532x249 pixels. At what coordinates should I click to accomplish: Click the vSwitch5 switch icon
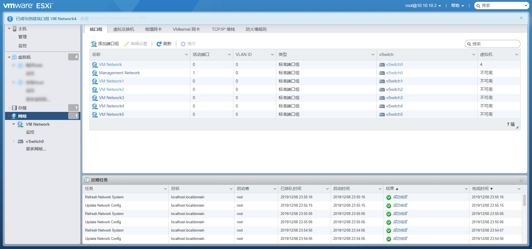[x=382, y=115]
